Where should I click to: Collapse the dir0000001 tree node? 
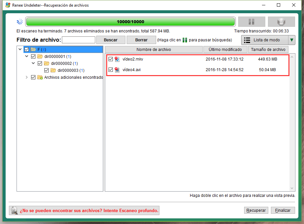point(26,56)
